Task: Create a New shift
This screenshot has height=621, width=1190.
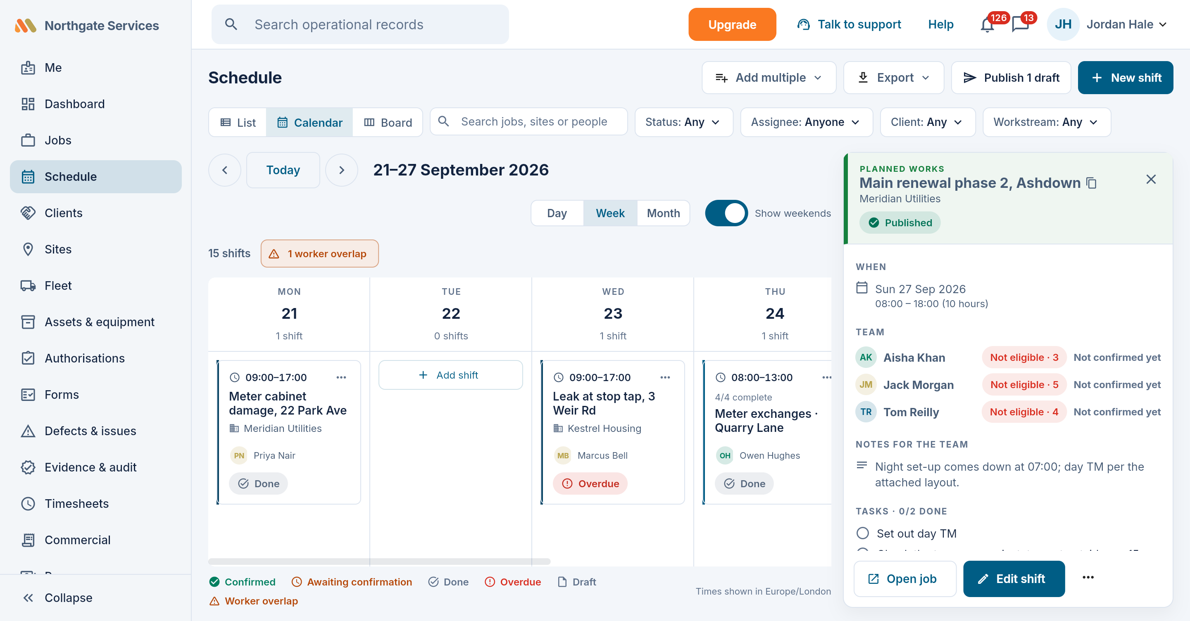Action: click(x=1125, y=78)
